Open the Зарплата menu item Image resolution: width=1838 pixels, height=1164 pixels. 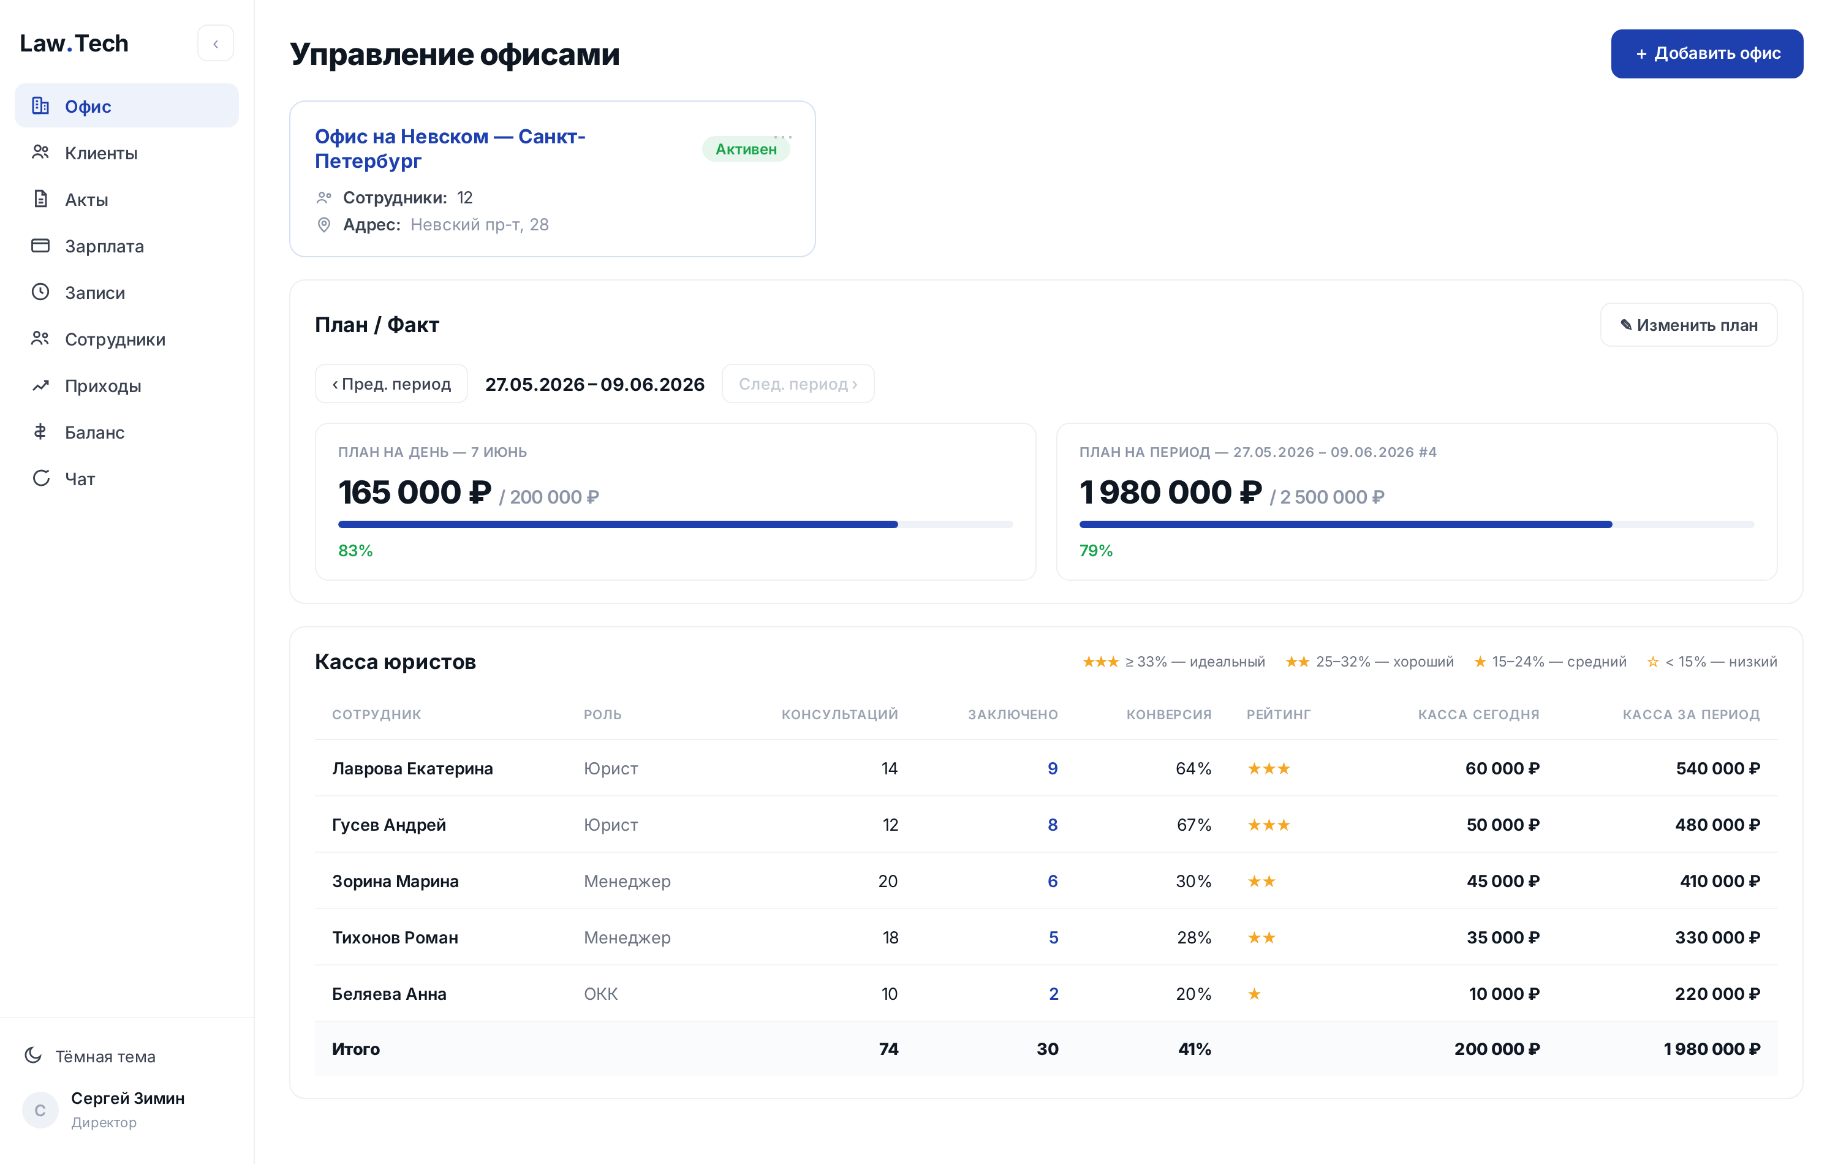point(127,246)
